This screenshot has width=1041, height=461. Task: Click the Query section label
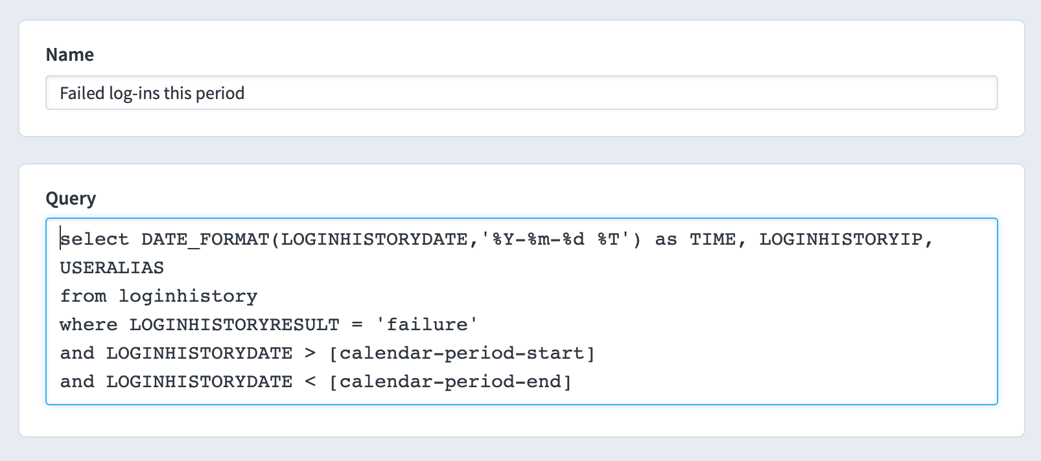[x=71, y=199]
